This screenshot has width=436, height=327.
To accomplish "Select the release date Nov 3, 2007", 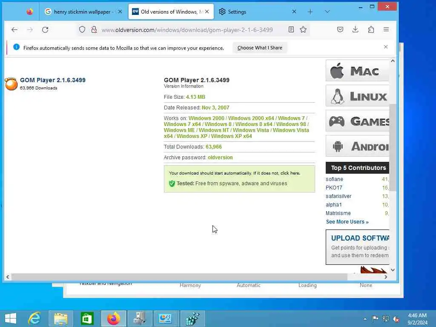I will [215, 108].
